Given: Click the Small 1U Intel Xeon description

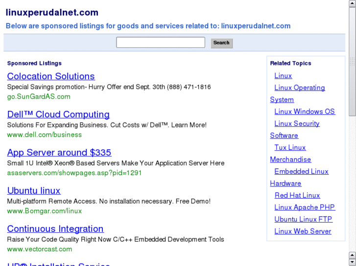Looking at the screenshot, I should (x=116, y=163).
